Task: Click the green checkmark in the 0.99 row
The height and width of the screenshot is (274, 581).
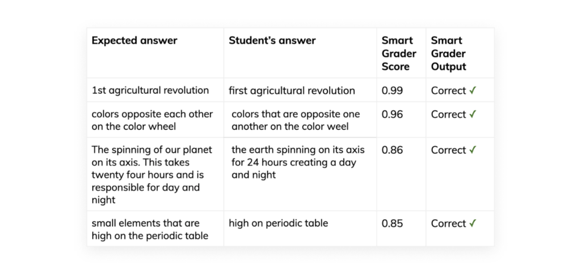Action: point(473,91)
